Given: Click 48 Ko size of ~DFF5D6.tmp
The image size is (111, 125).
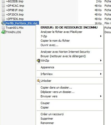Looking at the screenshot, I should click(x=98, y=19).
